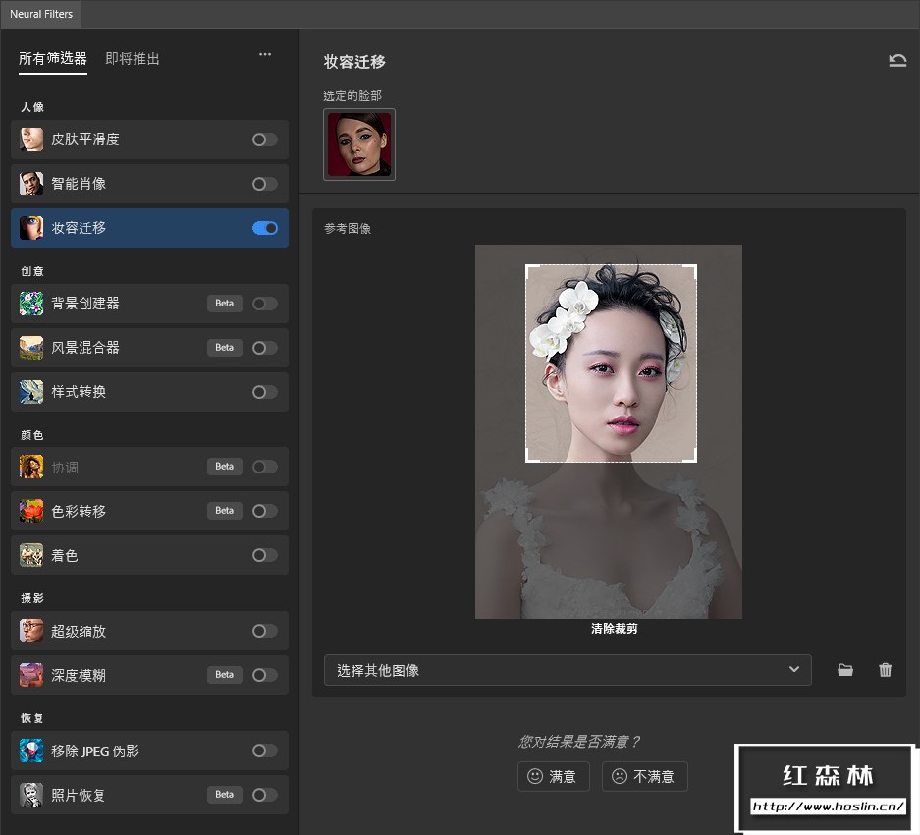Click the 妆容迁移 filter row label
Screen dimensions: 920x835
click(79, 228)
